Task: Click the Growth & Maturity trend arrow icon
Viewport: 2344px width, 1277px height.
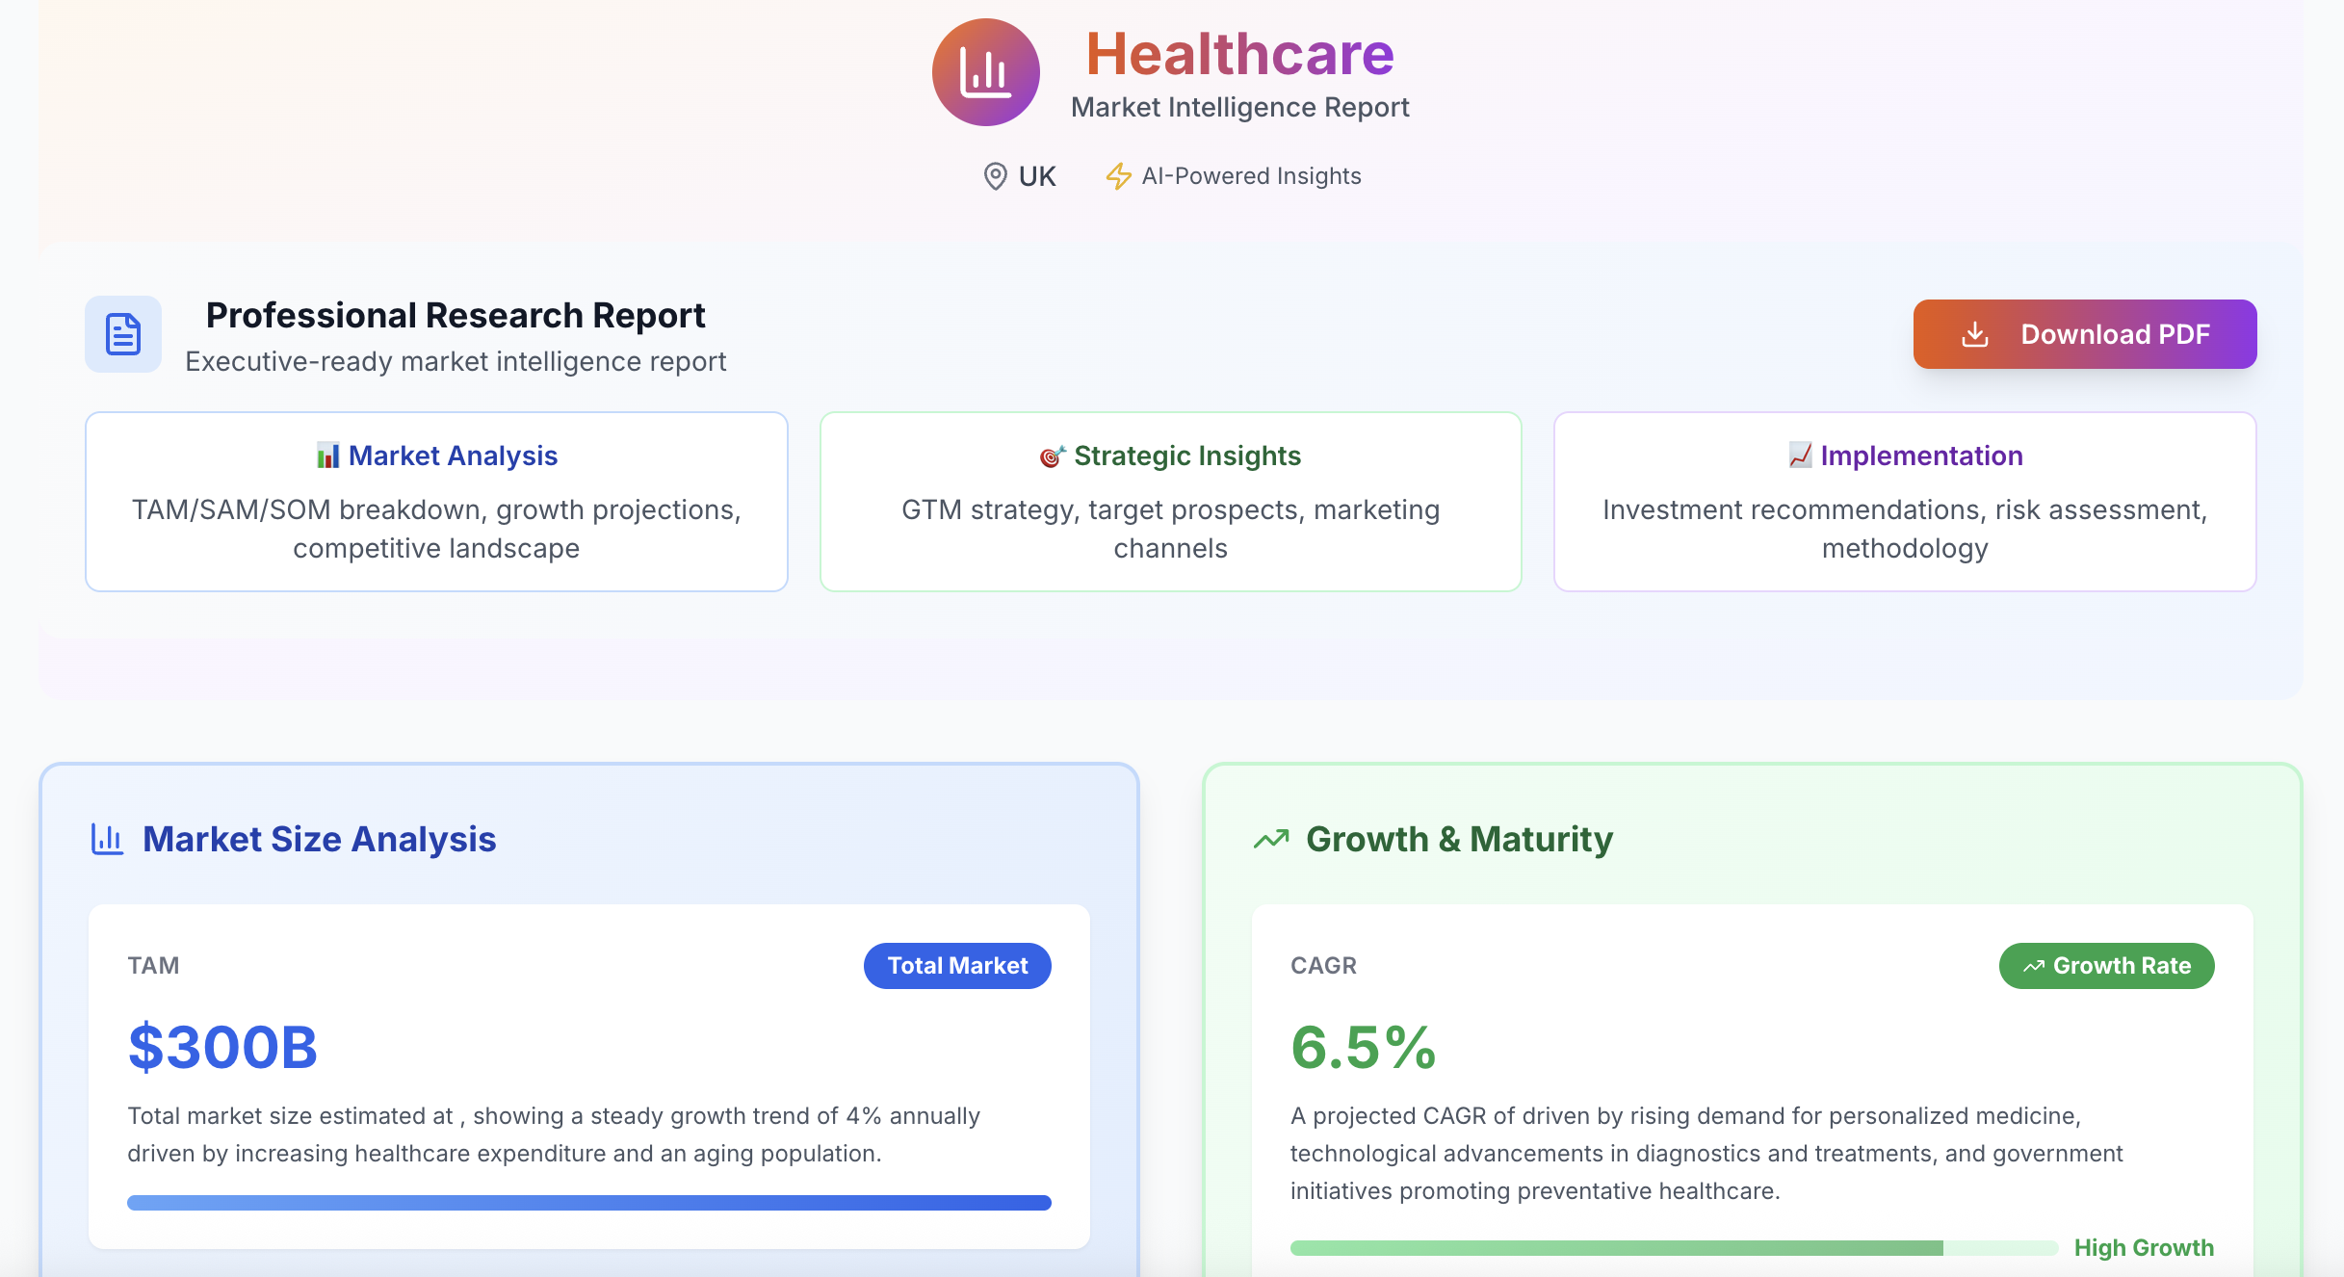Action: (x=1271, y=839)
